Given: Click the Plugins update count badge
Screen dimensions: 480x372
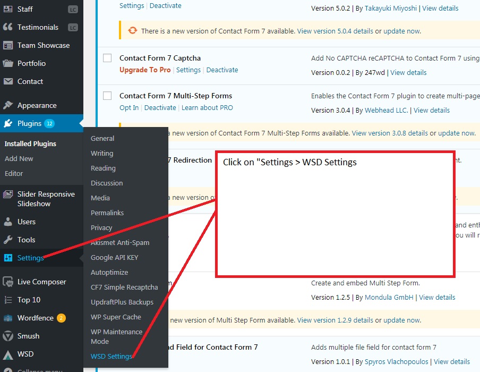Looking at the screenshot, I should coord(49,123).
